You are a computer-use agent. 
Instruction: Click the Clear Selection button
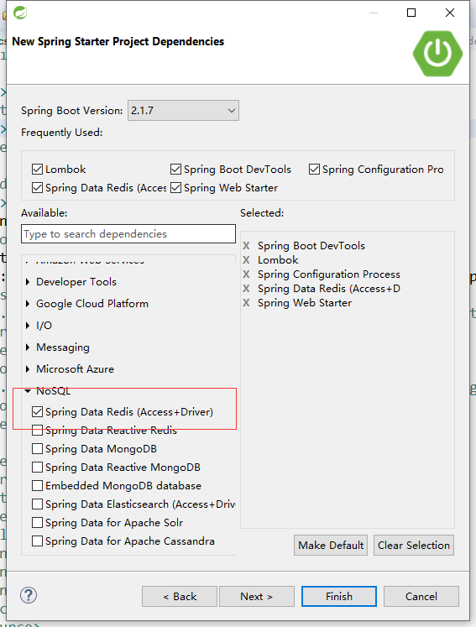(414, 546)
